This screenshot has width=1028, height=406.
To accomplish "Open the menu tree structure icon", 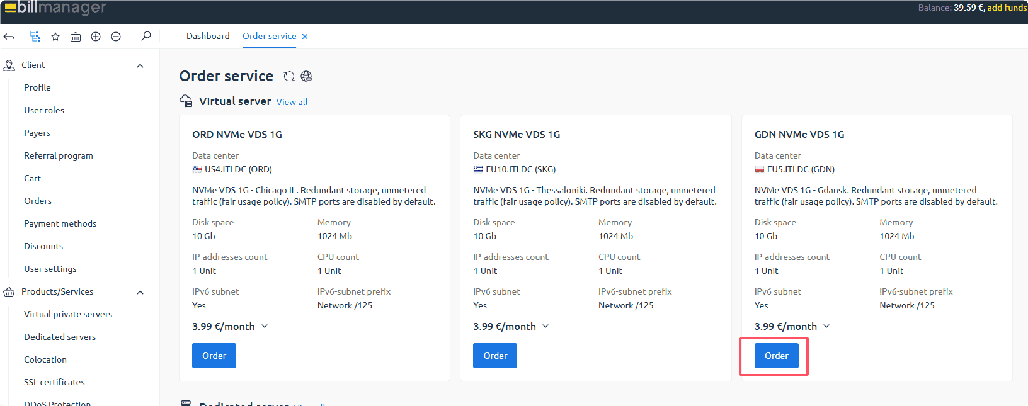I will point(35,37).
